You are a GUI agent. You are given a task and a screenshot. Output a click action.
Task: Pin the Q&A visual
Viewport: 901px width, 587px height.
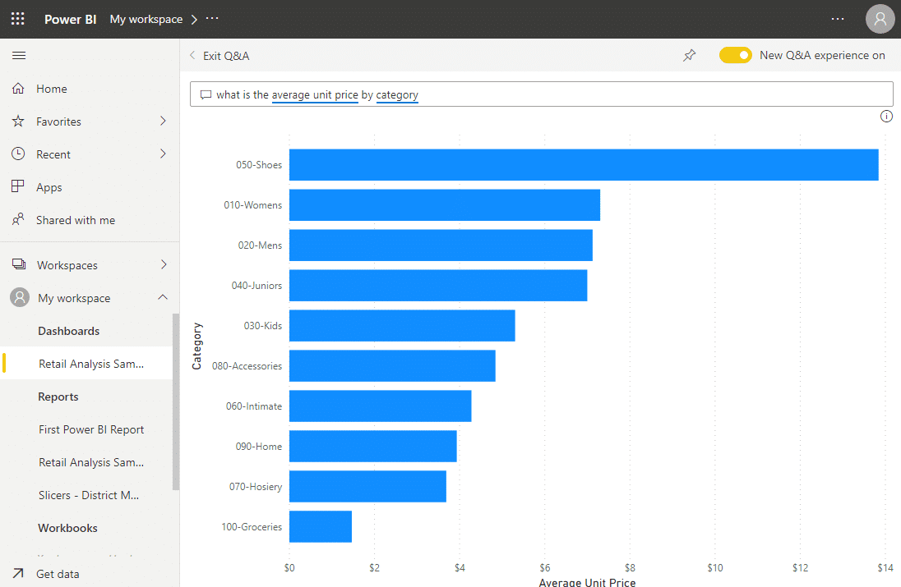pyautogui.click(x=689, y=55)
